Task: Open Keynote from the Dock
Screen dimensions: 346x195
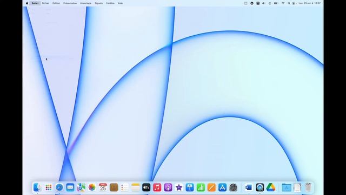Action: click(x=190, y=187)
